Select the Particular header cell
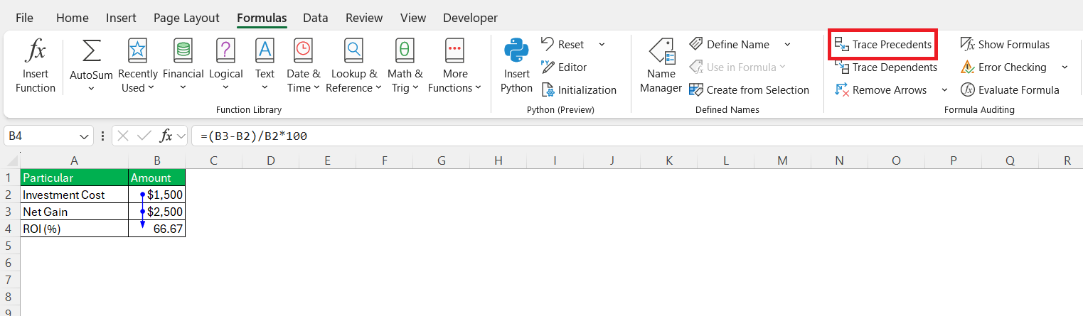1083x316 pixels. point(75,178)
